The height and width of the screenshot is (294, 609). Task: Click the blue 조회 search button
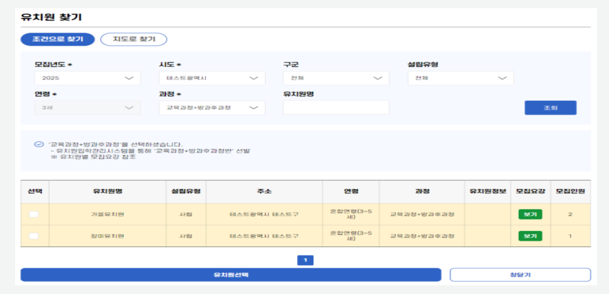coord(550,108)
